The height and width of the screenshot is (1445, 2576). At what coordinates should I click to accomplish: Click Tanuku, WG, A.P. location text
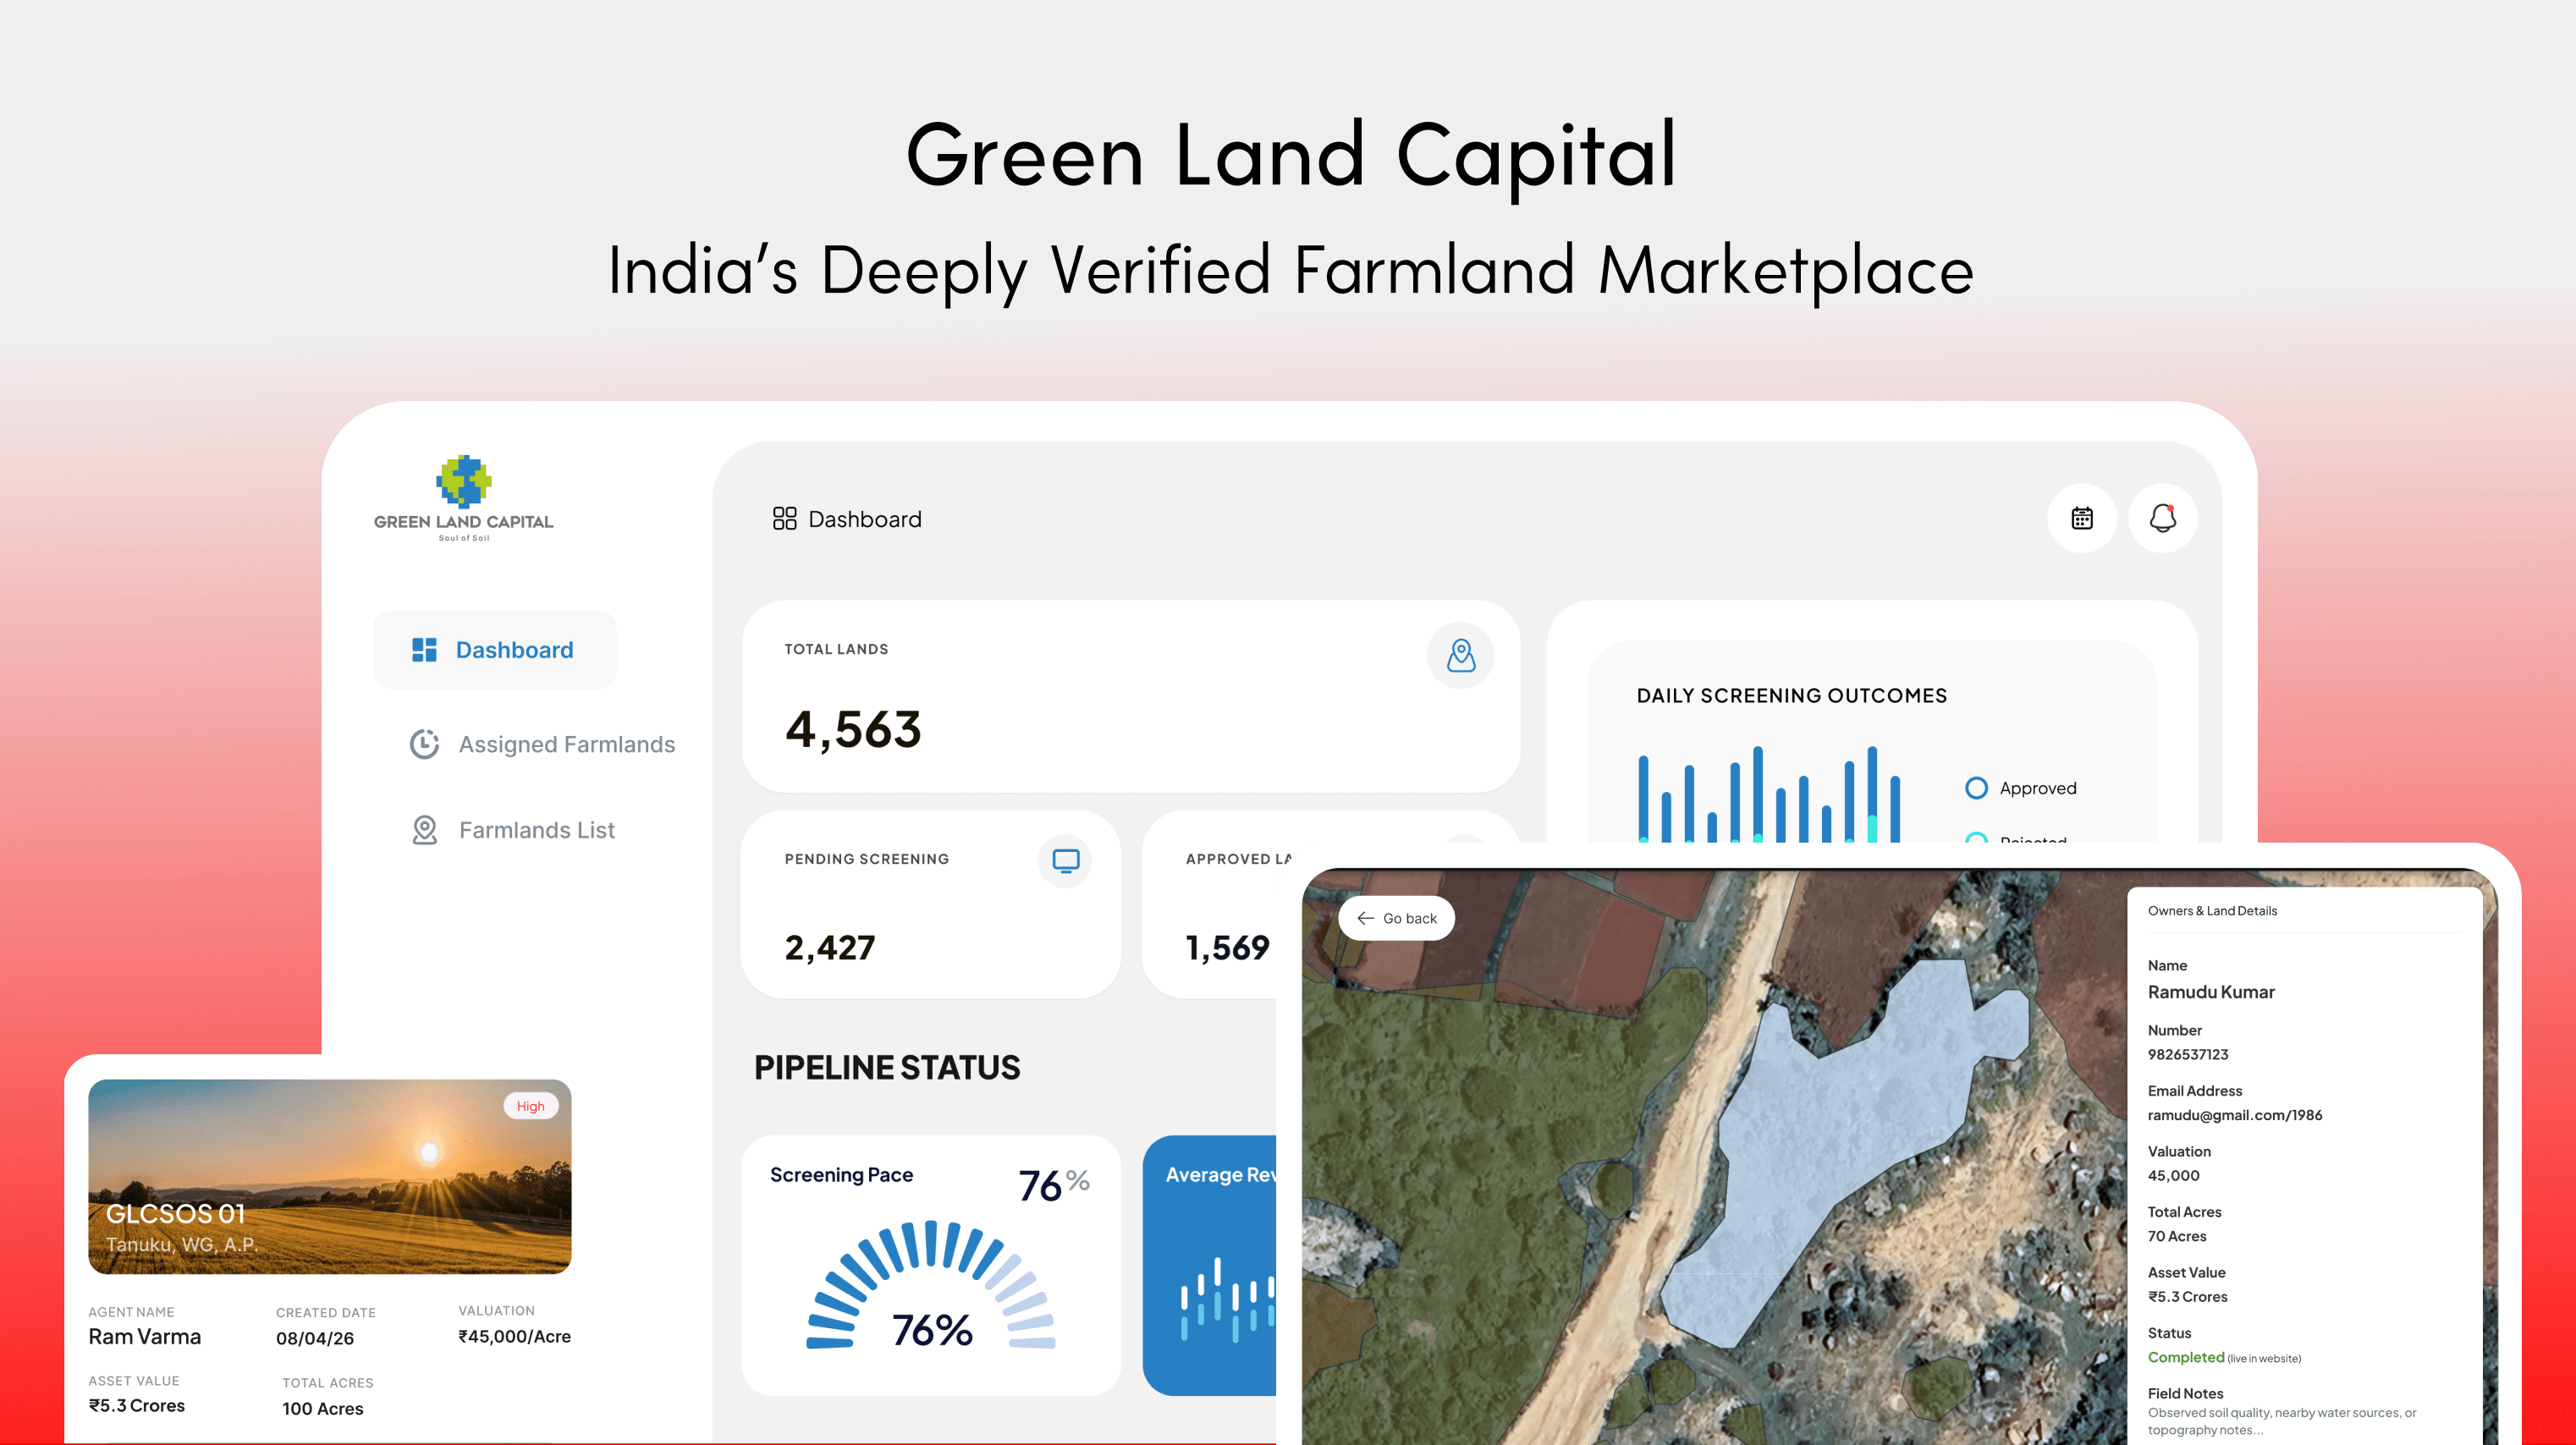pos(182,1244)
